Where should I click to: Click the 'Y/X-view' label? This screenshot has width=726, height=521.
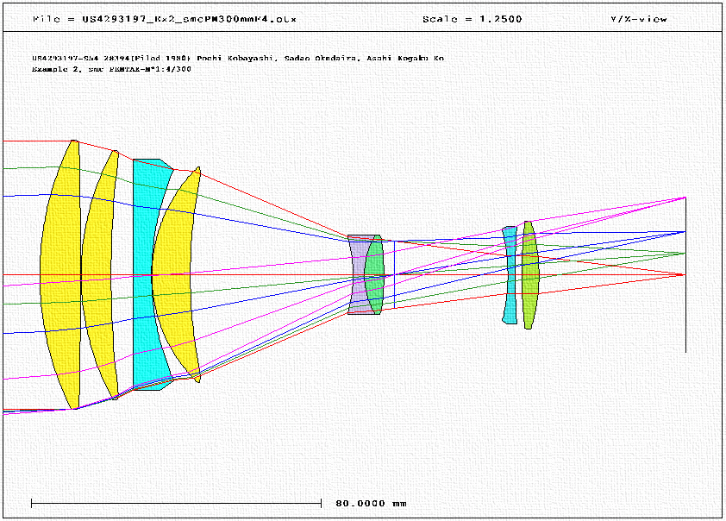click(x=639, y=19)
